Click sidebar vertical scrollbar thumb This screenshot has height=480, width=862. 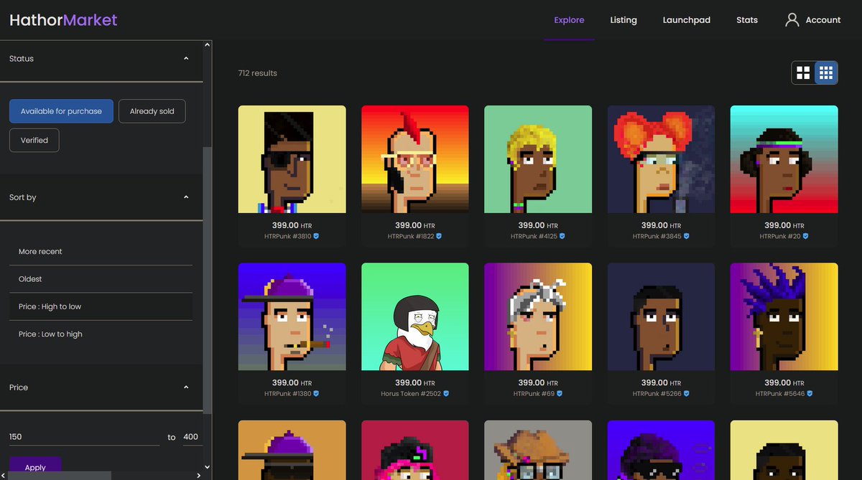[x=208, y=280]
